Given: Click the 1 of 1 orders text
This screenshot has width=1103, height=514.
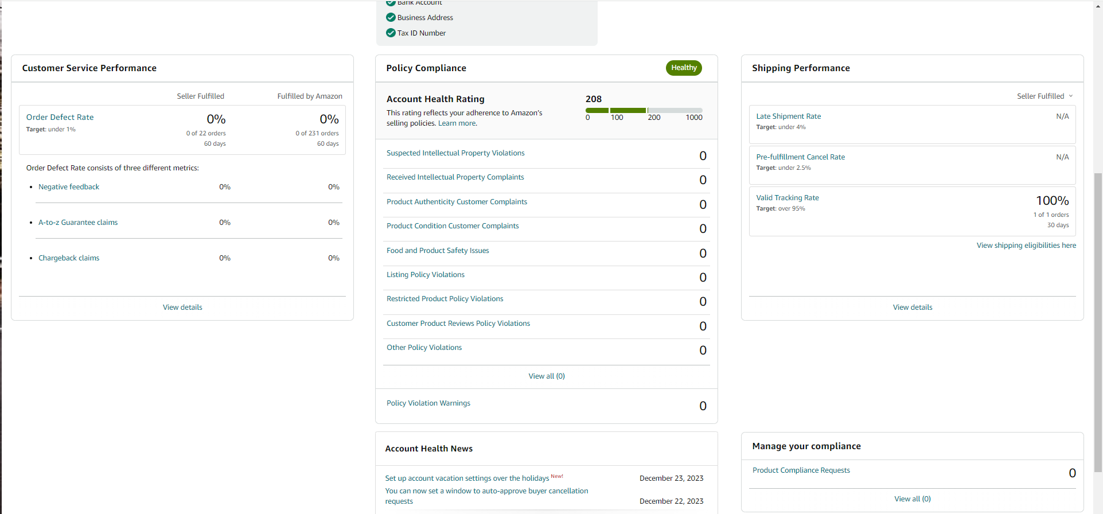Looking at the screenshot, I should 1051,215.
